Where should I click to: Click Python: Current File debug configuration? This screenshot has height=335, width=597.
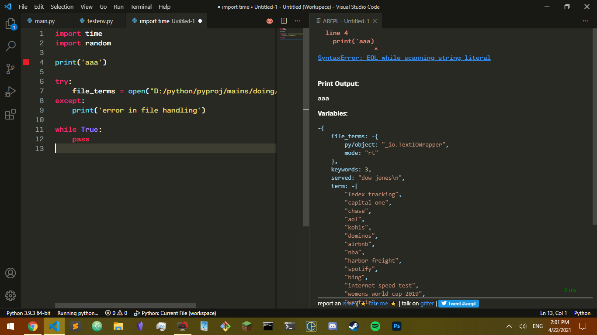click(175, 313)
